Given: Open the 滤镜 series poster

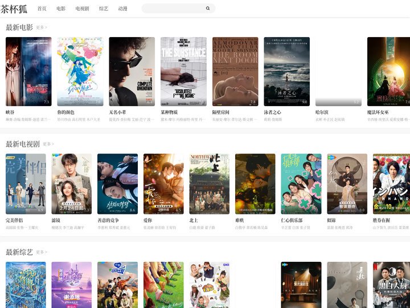Looking at the screenshot, I should pos(72,184).
